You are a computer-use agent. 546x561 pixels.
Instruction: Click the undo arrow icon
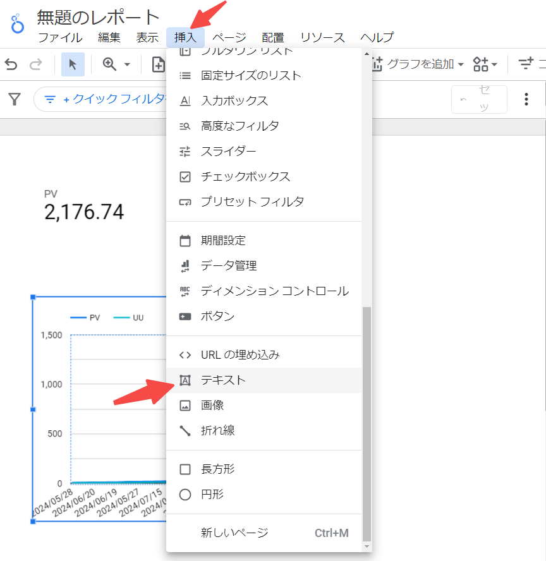point(11,65)
